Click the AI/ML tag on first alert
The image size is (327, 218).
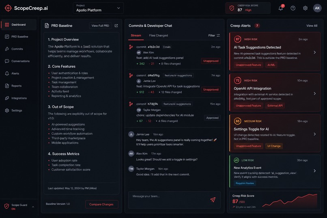coord(271,65)
